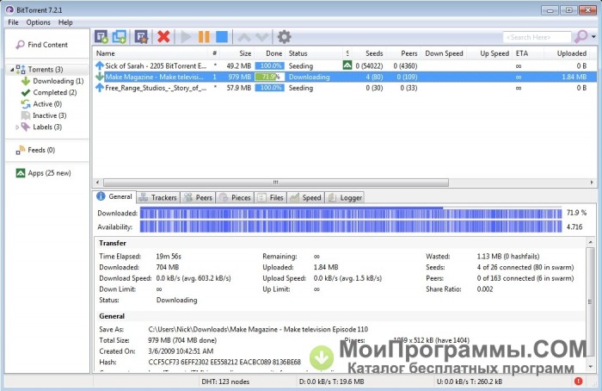Click the Downloaded pieces bar
Screen dimensions: 602x391
click(x=351, y=213)
